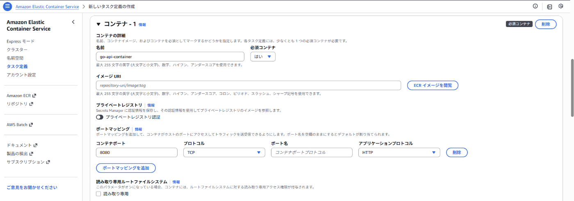Click external link icon beside リポジトリ

(31, 104)
